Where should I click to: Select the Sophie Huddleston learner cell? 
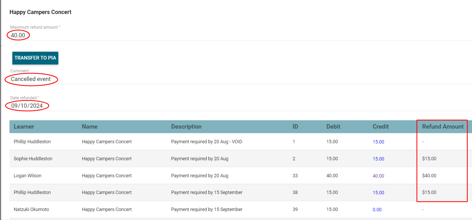click(x=33, y=159)
